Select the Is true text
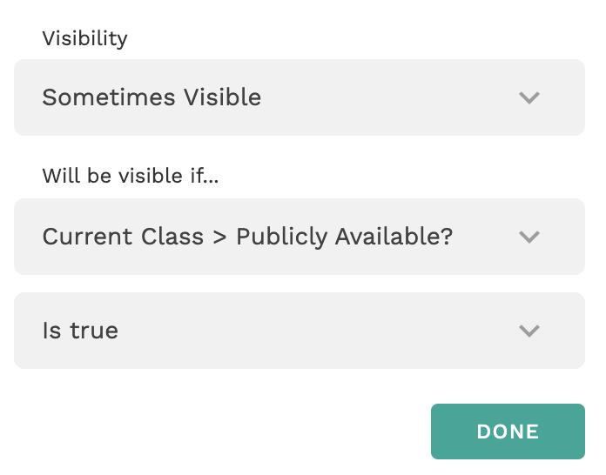 coord(80,331)
